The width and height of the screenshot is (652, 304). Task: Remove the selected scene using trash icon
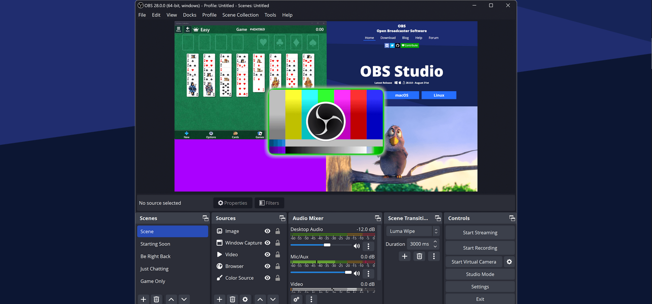pos(156,299)
